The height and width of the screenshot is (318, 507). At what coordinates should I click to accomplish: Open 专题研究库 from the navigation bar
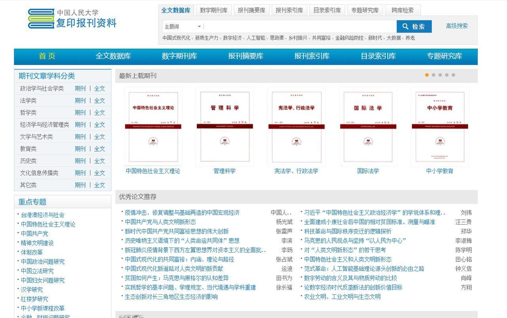pyautogui.click(x=444, y=56)
